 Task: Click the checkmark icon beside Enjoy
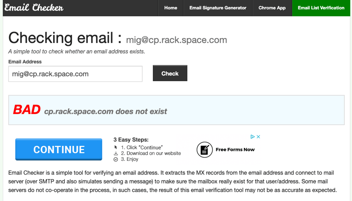(115, 160)
